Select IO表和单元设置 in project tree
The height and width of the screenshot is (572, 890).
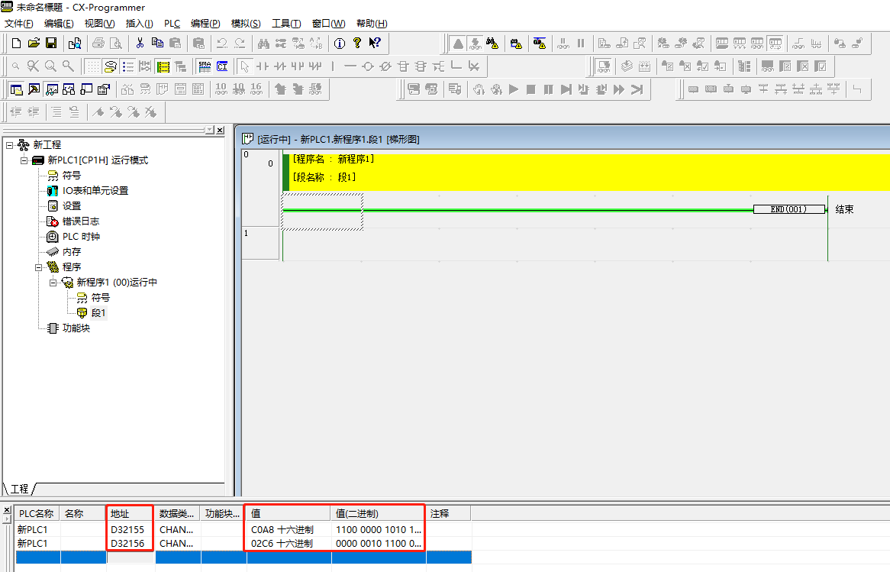click(x=95, y=191)
